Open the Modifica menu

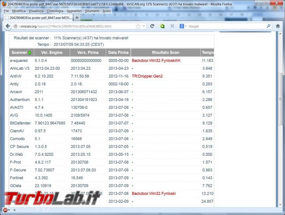19,11
